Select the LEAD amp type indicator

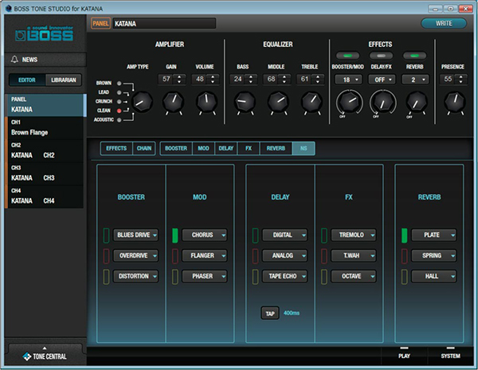[119, 92]
